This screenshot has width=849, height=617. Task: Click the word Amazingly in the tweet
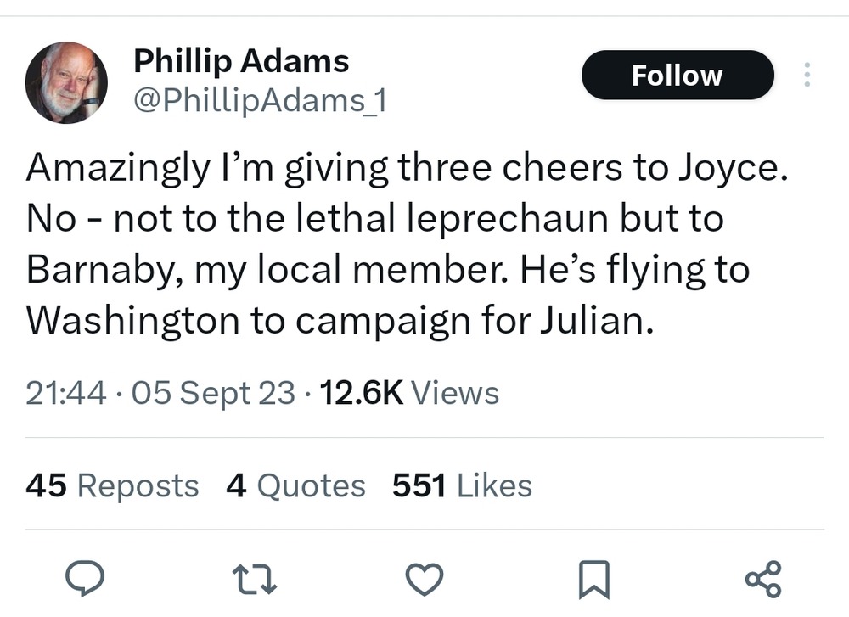coord(115,168)
